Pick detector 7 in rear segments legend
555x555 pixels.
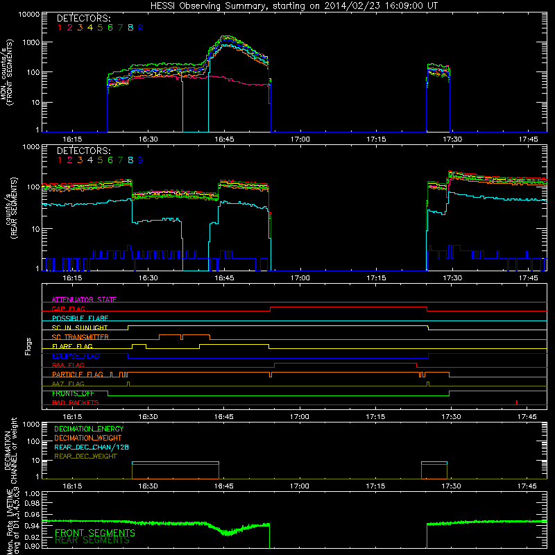tap(120, 160)
